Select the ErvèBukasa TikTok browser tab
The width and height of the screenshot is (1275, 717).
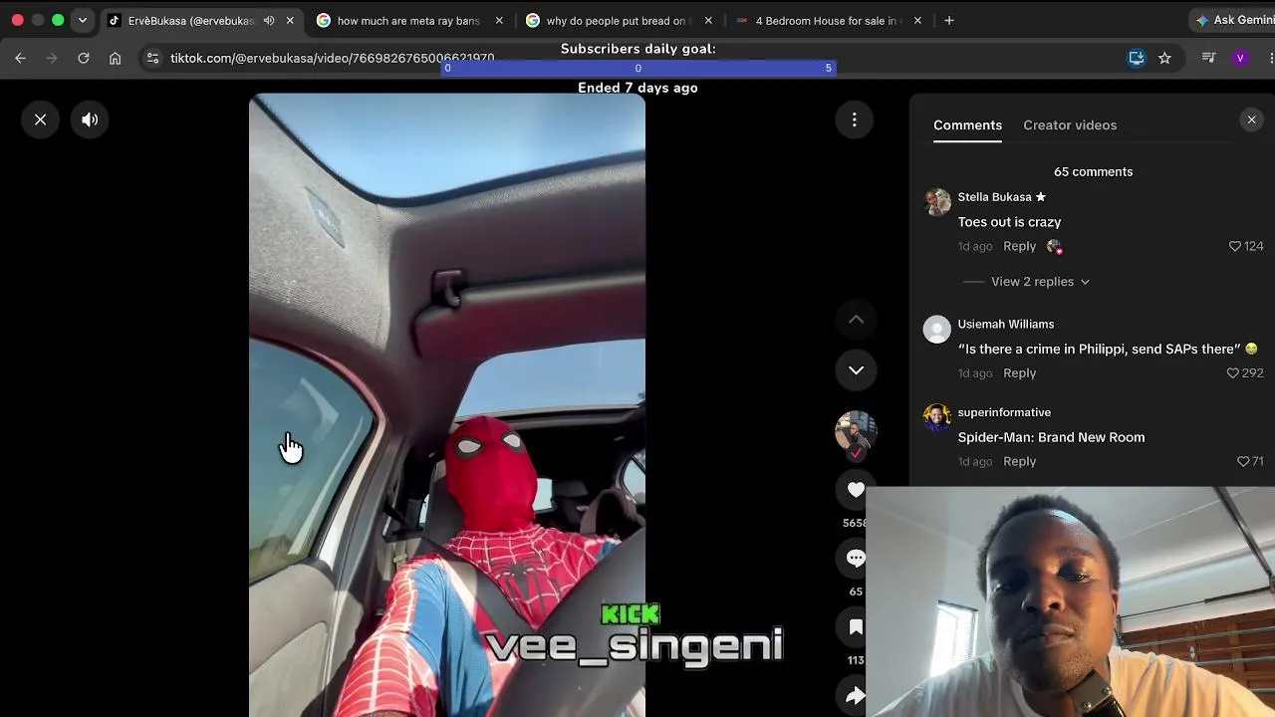(x=189, y=21)
